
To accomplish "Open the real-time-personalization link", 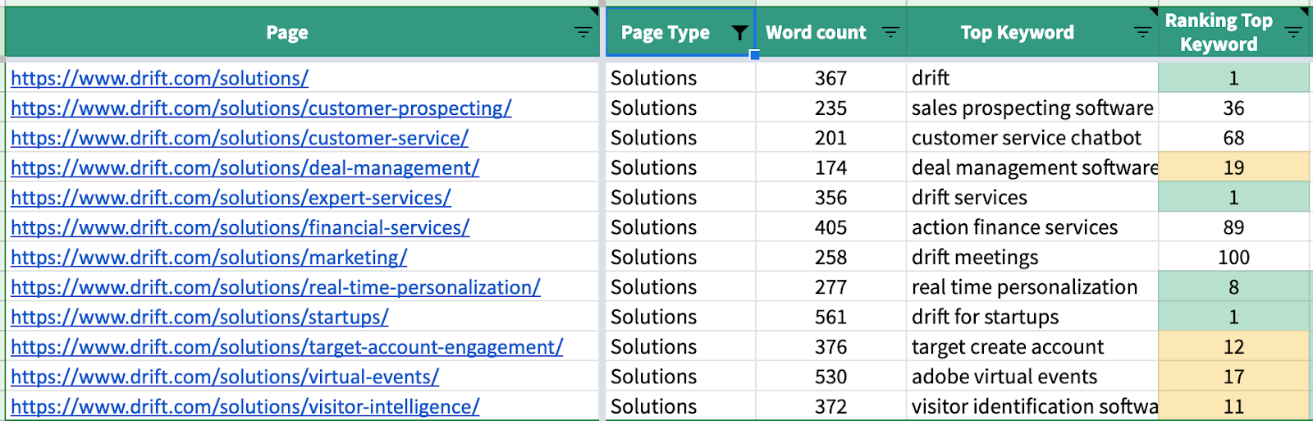I will tap(276, 287).
